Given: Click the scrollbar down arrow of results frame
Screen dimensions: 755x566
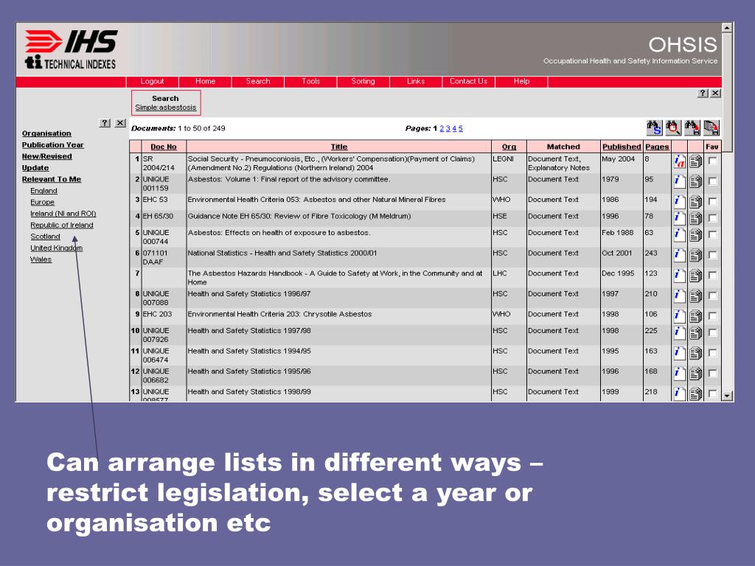Looking at the screenshot, I should (x=727, y=396).
